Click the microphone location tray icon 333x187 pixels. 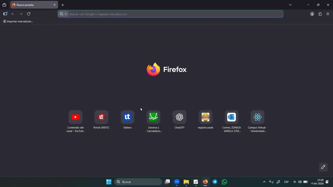(271, 182)
